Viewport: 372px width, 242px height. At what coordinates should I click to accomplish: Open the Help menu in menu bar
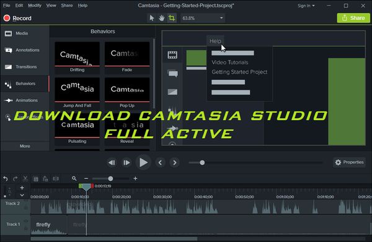click(82, 5)
